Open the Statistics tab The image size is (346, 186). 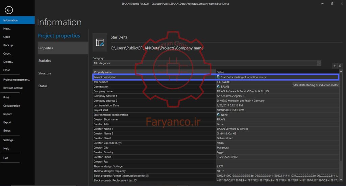pyautogui.click(x=45, y=61)
